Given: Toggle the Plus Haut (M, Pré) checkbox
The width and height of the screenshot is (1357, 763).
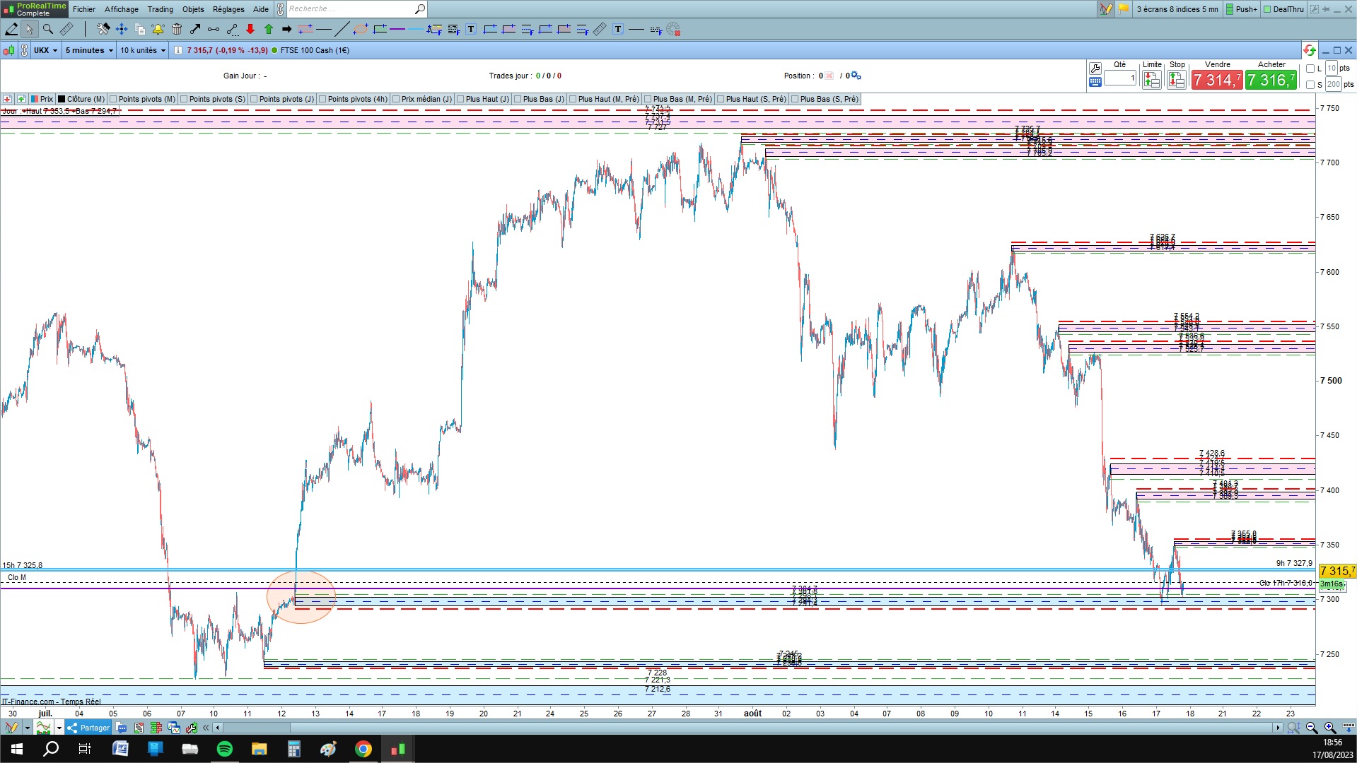Looking at the screenshot, I should click(573, 100).
